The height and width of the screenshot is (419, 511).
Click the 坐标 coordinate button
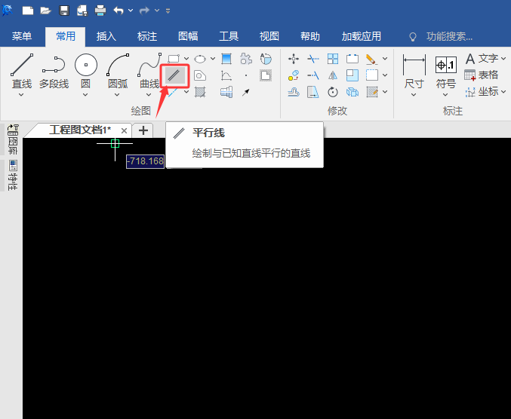pos(482,92)
